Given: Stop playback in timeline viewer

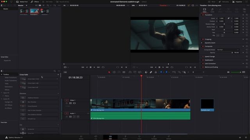Looking at the screenshot, I should pos(159,67).
